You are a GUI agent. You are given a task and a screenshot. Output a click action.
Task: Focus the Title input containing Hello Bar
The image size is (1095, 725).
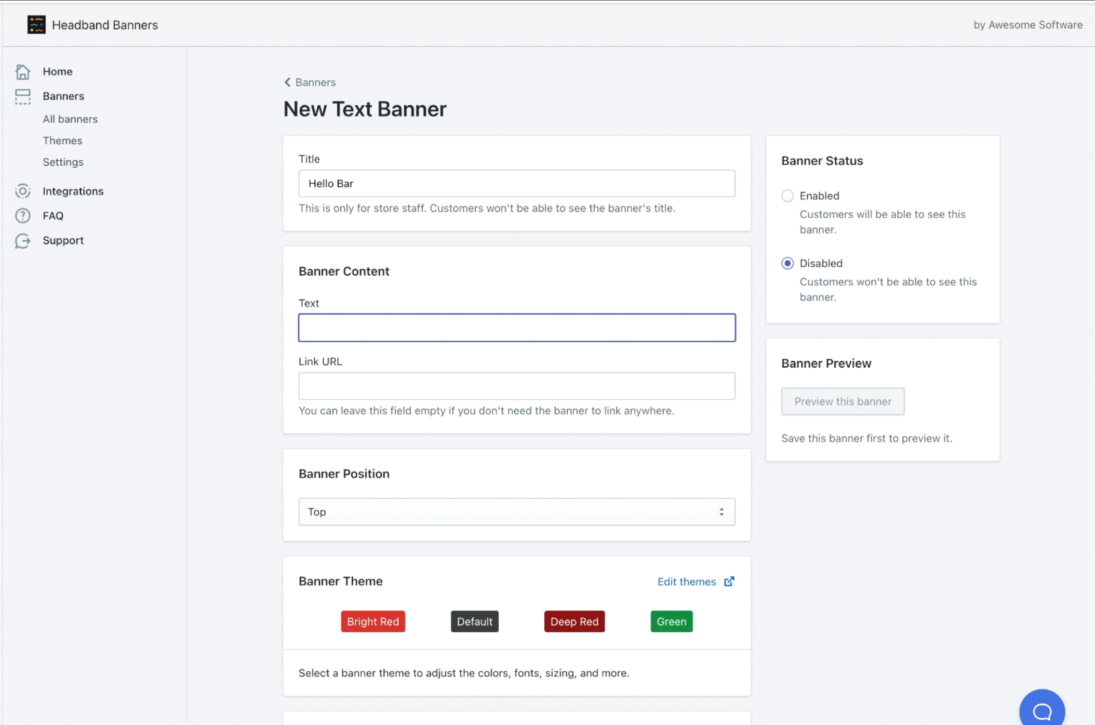[x=517, y=183]
